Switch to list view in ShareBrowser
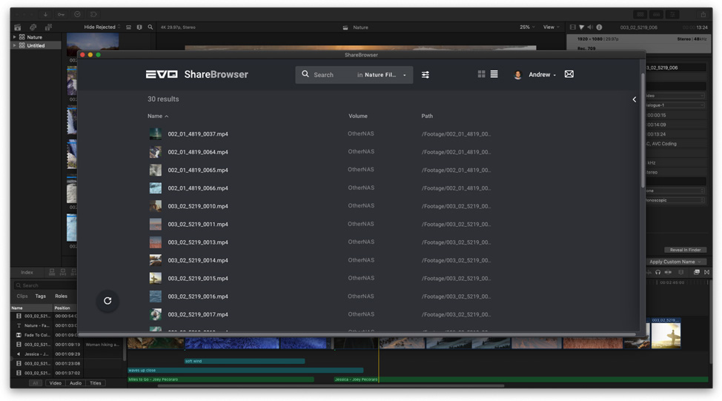 (x=494, y=74)
